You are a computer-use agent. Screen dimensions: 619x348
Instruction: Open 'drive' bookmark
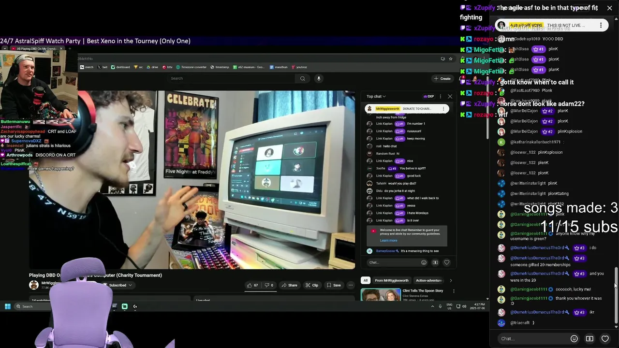(x=152, y=67)
